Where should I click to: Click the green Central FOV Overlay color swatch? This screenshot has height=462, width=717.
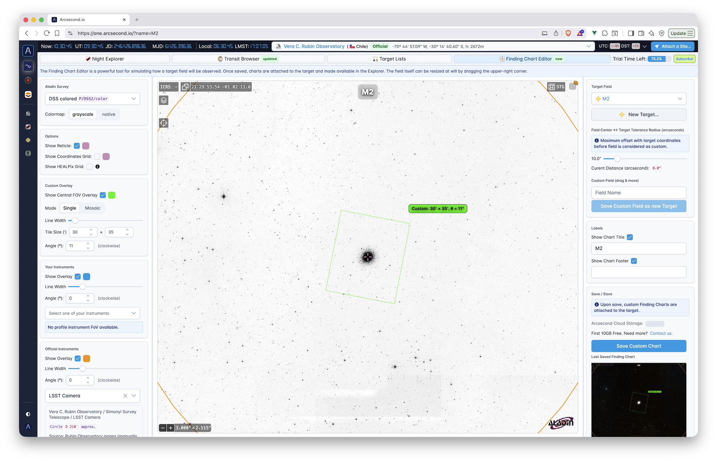tap(112, 195)
